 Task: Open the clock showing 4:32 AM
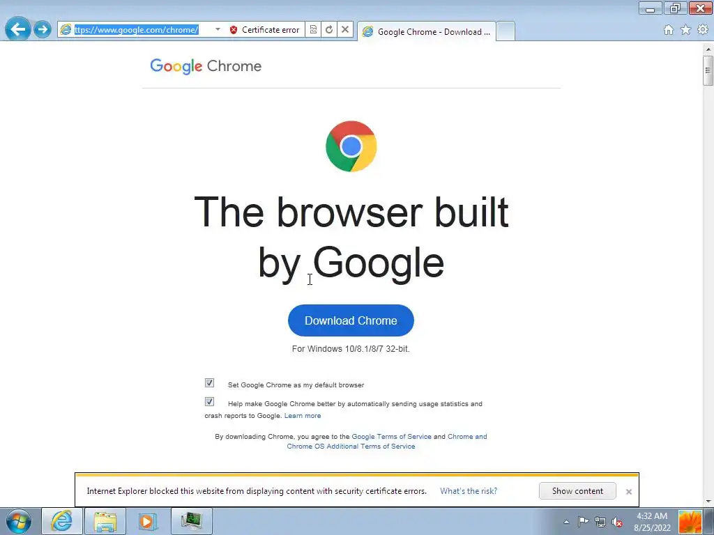(x=652, y=522)
